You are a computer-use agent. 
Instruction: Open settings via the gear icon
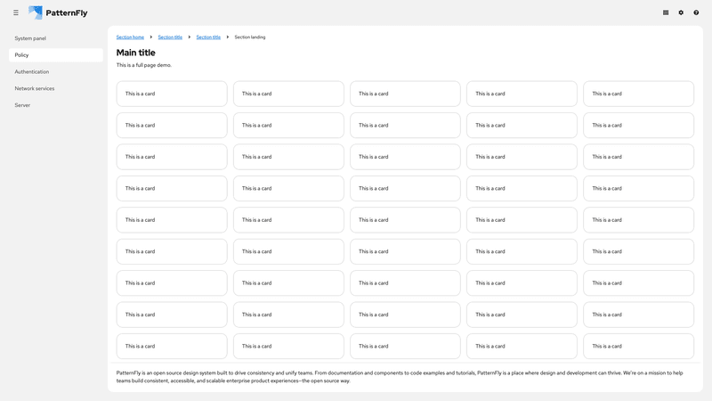(x=681, y=12)
